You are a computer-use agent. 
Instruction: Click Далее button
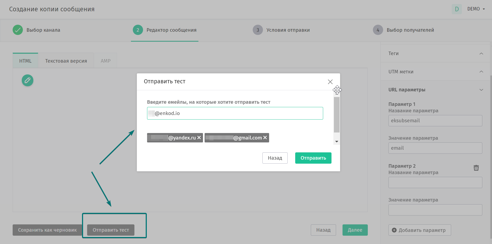pyautogui.click(x=355, y=230)
